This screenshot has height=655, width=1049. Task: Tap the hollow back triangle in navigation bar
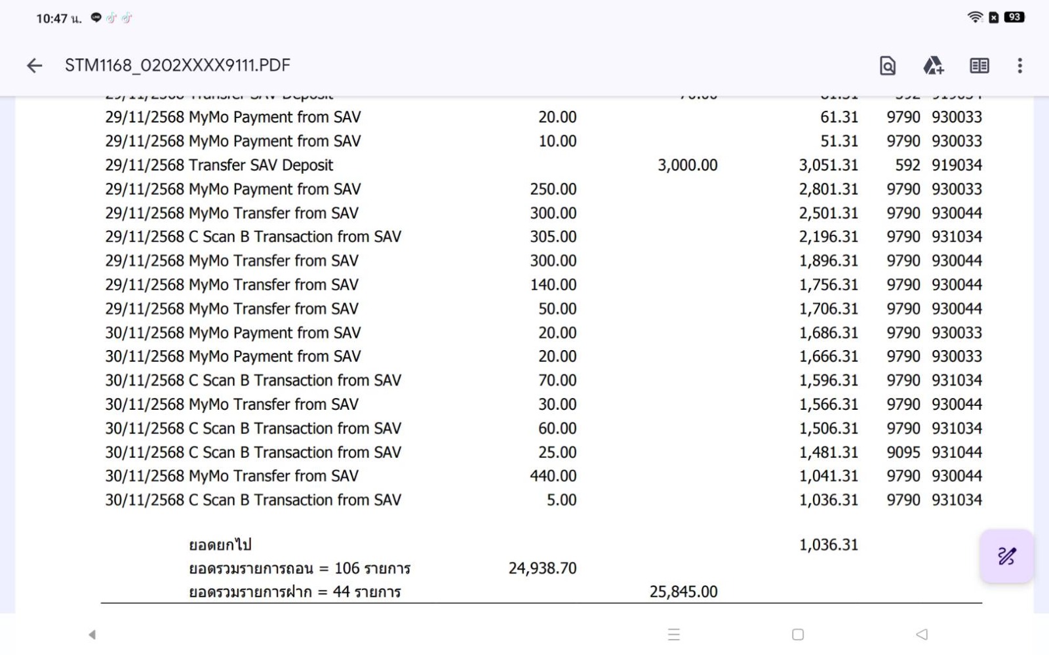tap(922, 634)
